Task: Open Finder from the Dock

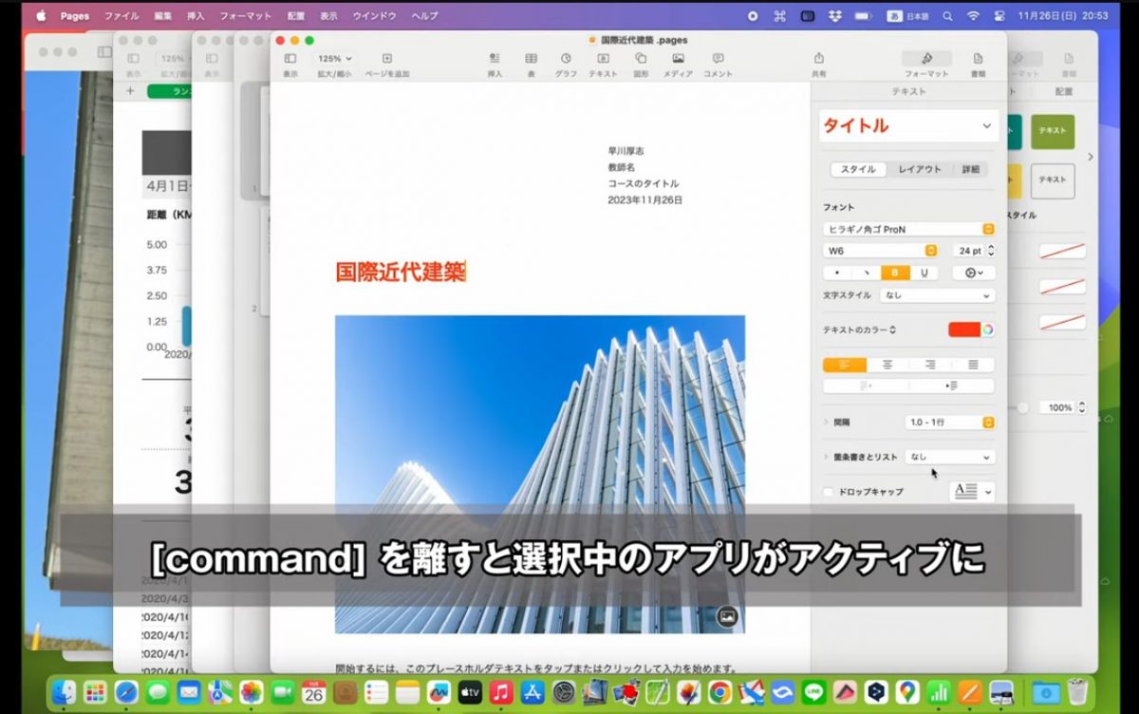Action: coord(65,692)
